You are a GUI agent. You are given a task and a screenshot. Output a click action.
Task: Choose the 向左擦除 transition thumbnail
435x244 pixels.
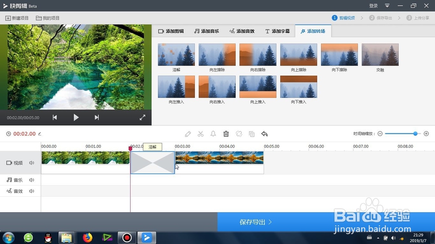pyautogui.click(x=217, y=55)
